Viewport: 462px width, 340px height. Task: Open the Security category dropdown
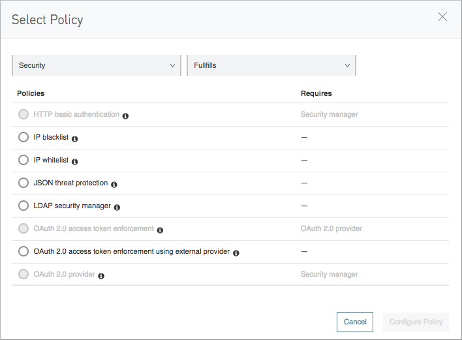coord(97,65)
